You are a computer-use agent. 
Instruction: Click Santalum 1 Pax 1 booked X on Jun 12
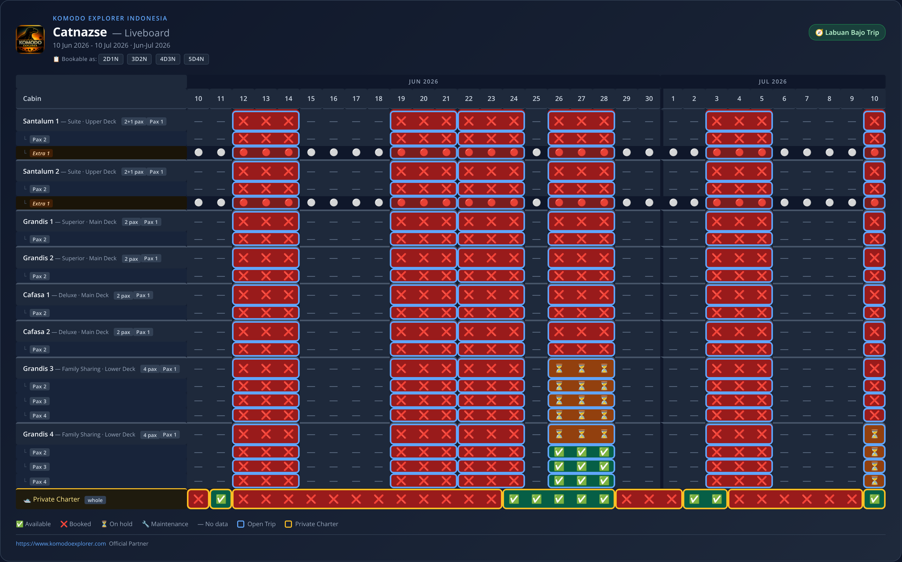(244, 121)
